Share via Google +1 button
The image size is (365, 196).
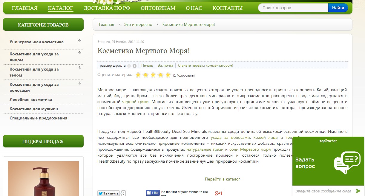click(218, 193)
